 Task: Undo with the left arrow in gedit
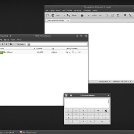pyautogui.click(x=89, y=15)
